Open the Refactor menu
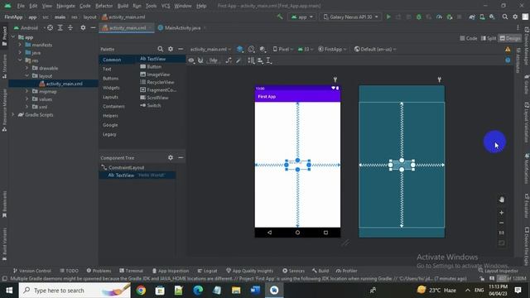The width and height of the screenshot is (530, 298). (x=104, y=6)
